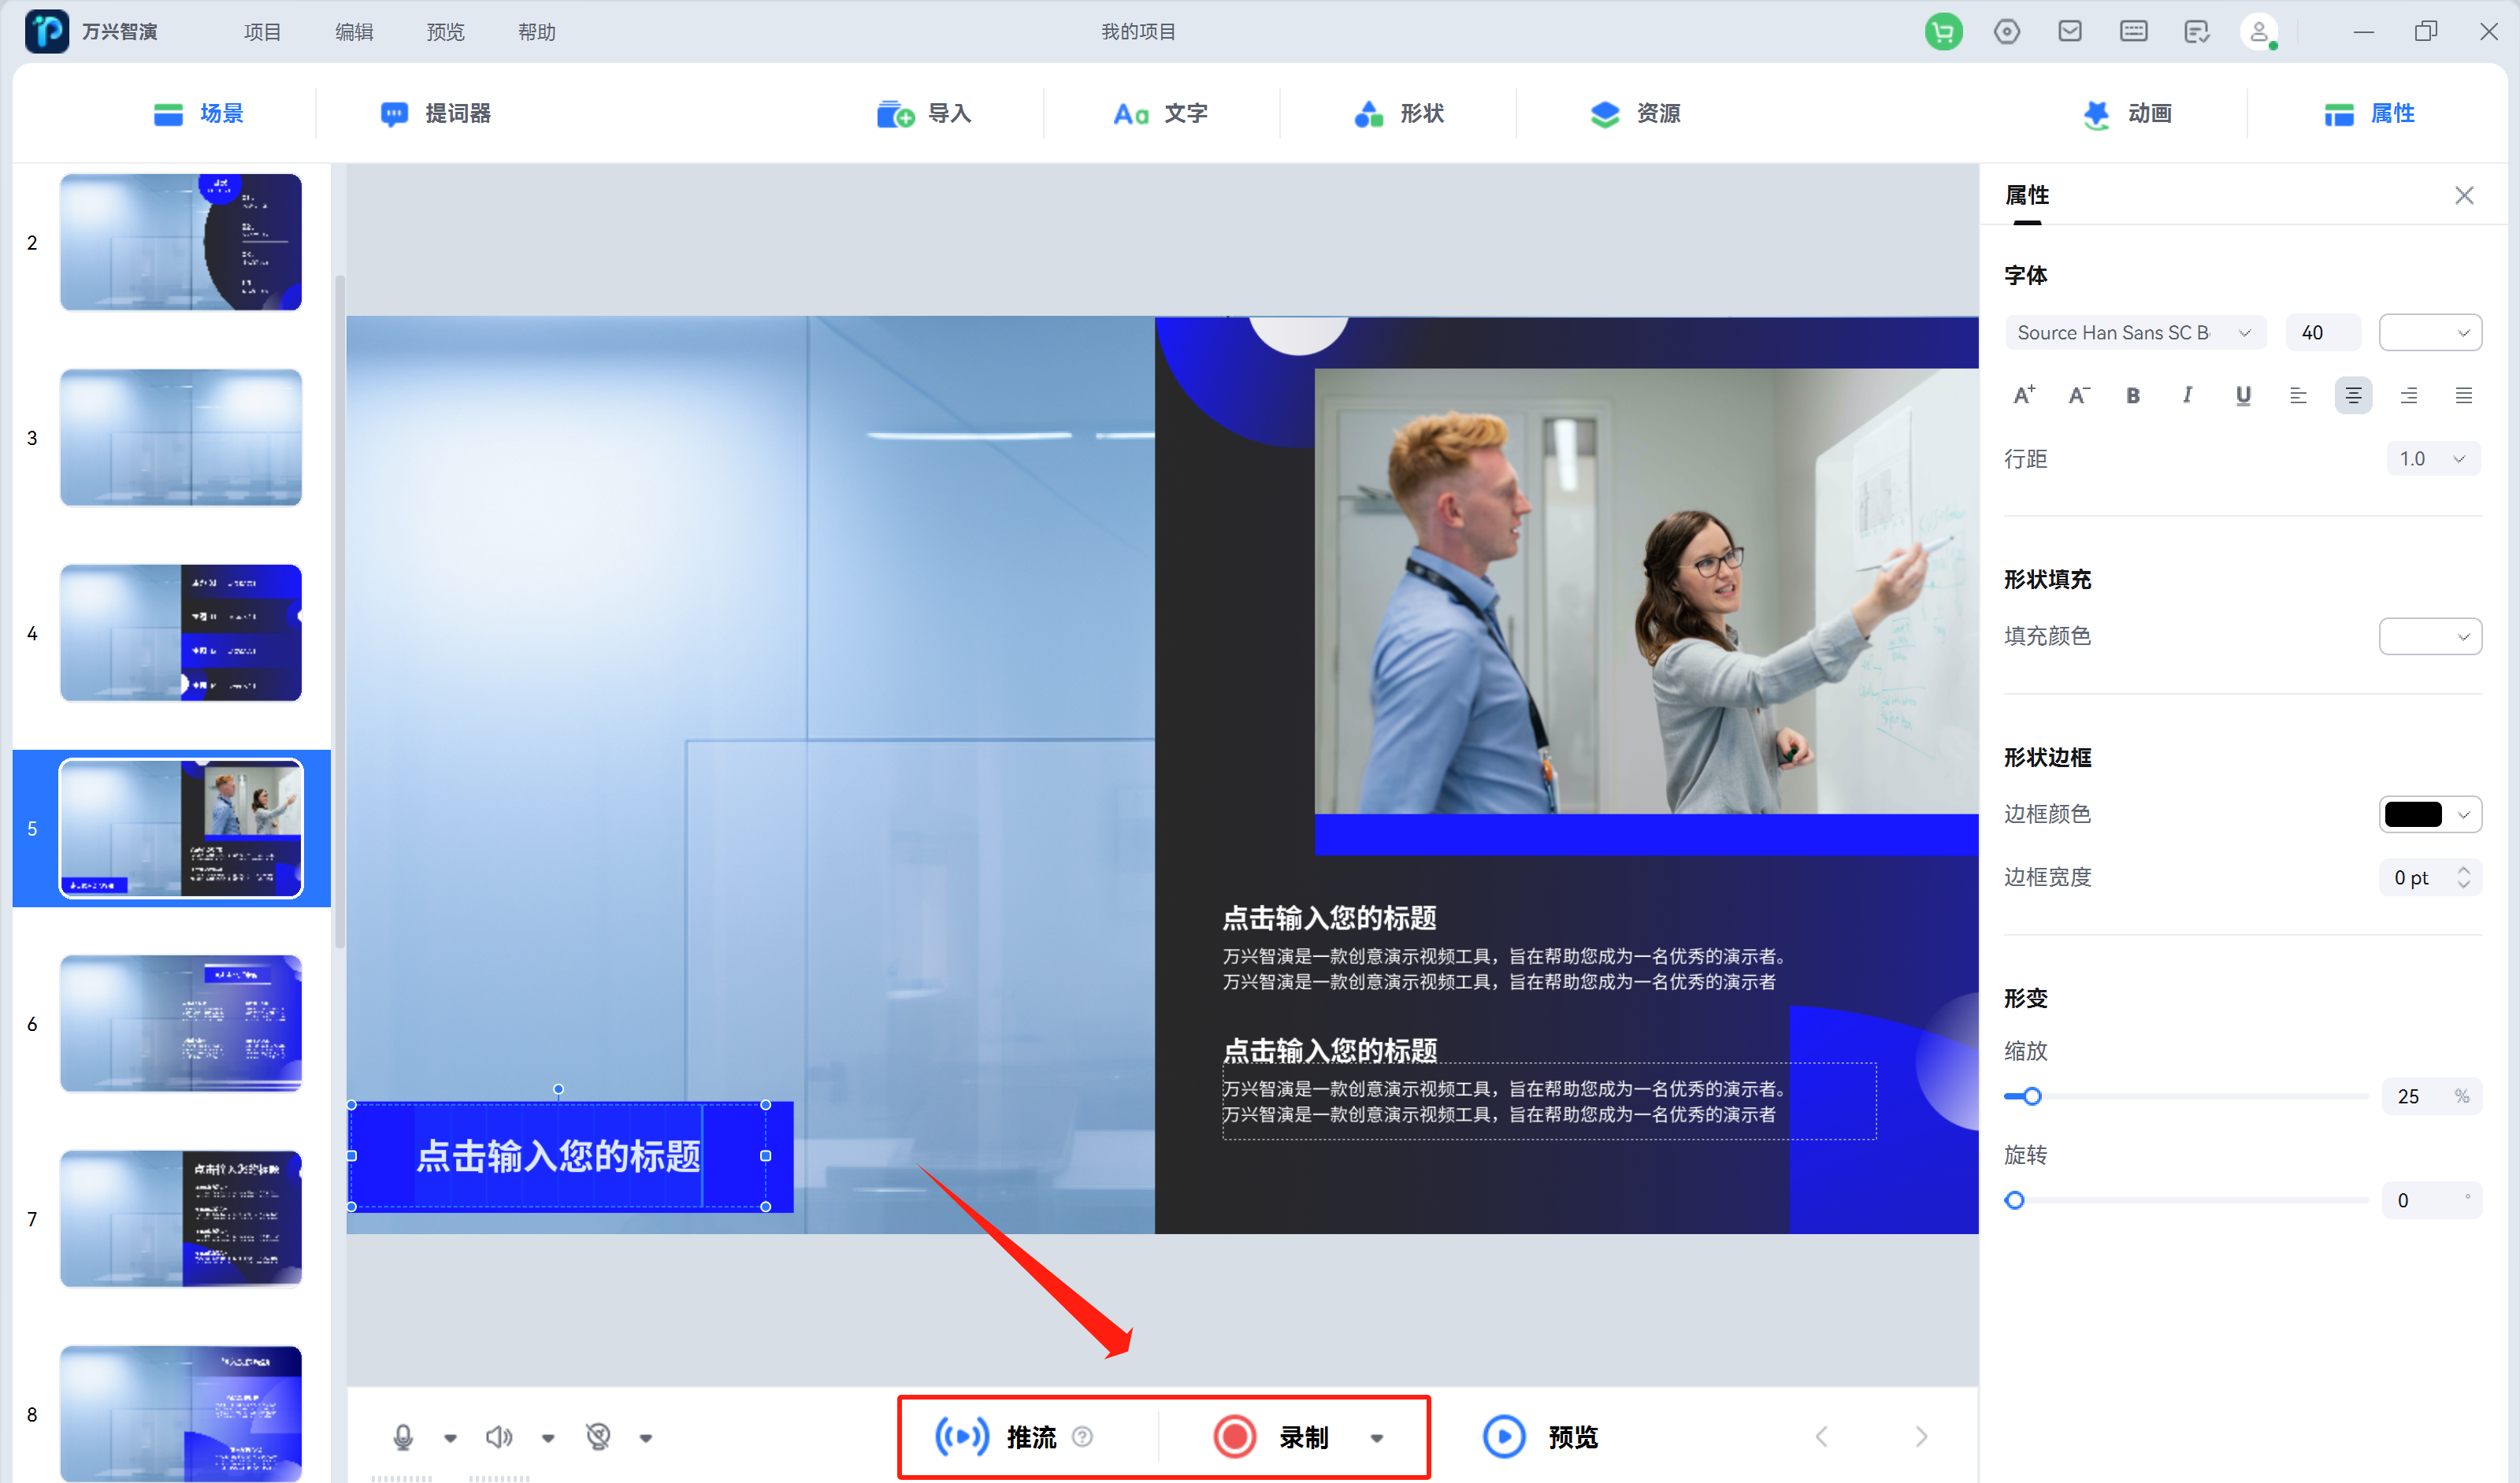Click the live stream 推流 icon
The width and height of the screenshot is (2520, 1483).
point(961,1437)
